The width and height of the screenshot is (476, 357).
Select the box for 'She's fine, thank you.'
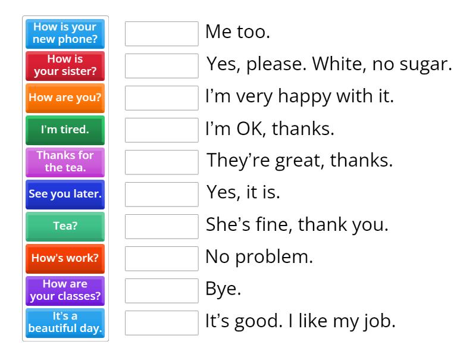tap(162, 227)
